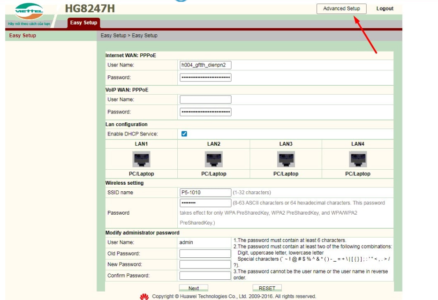Click the Viettel logo
Viewport: 438px width, 300px height.
tap(29, 11)
